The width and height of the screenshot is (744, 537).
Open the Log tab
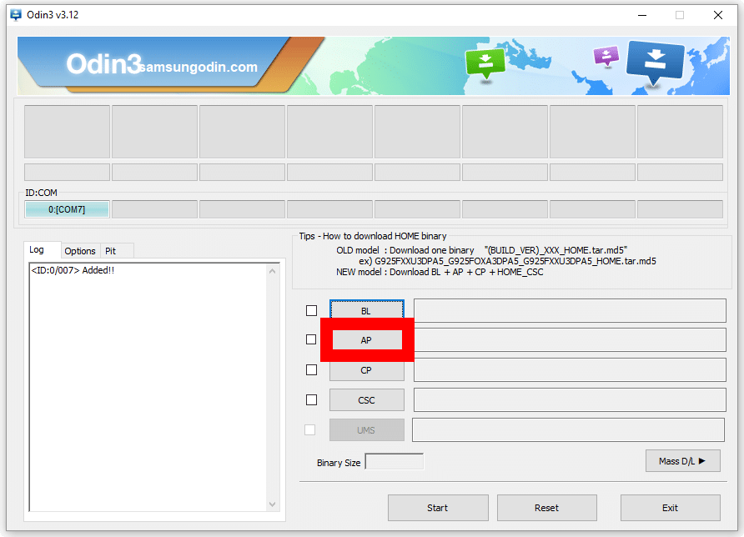coord(42,250)
